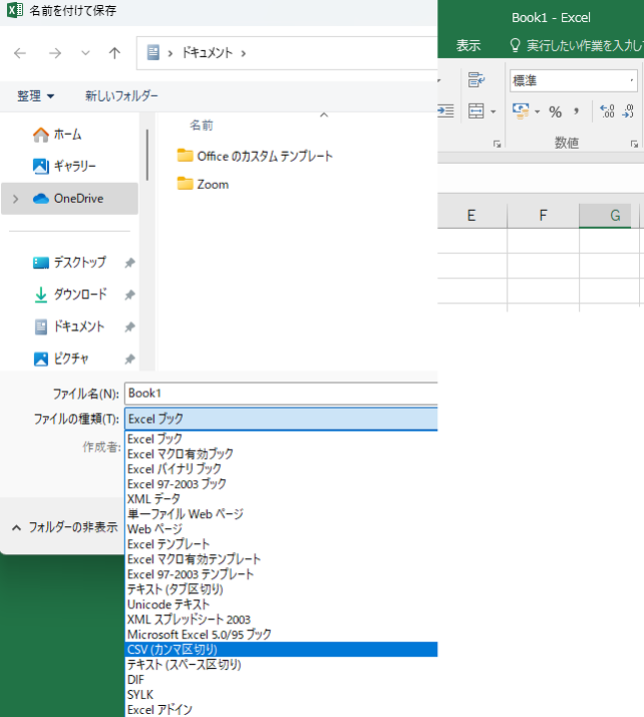The height and width of the screenshot is (717, 644).
Task: Choose Excel アドイン file type
Action: click(282, 710)
